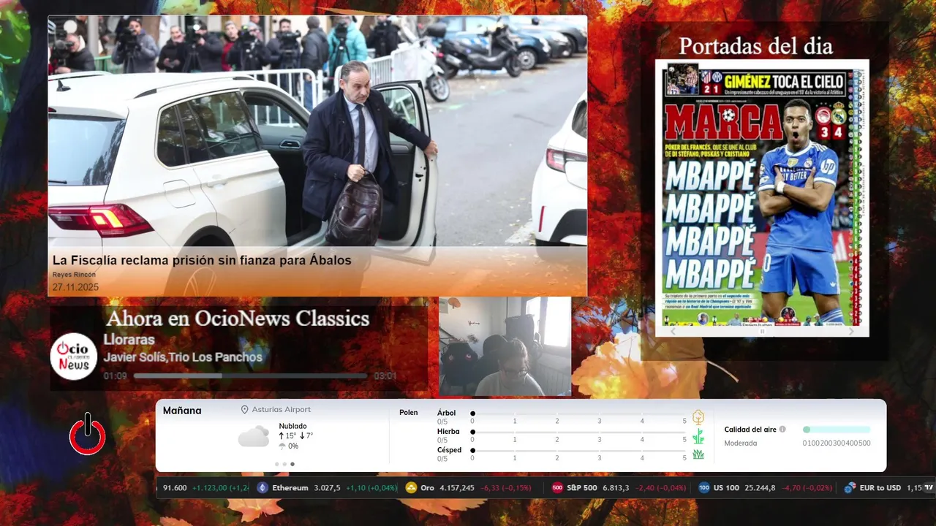Screen dimensions: 936x526
Task: Click the Árbol pollen level slider
Action: pos(579,413)
